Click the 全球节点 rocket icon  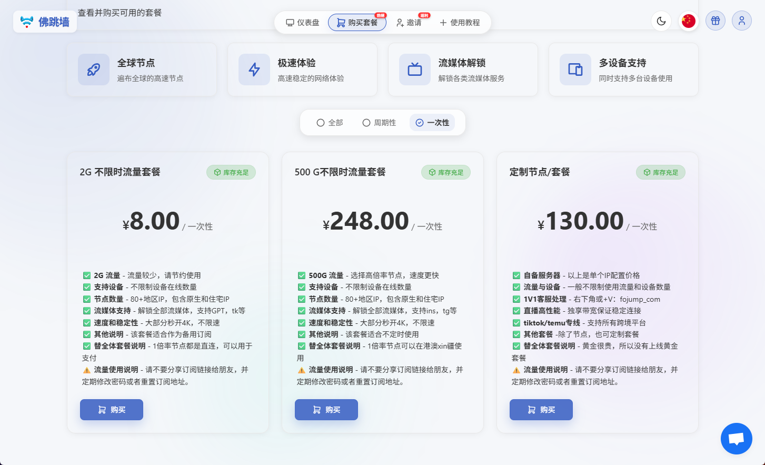point(94,70)
